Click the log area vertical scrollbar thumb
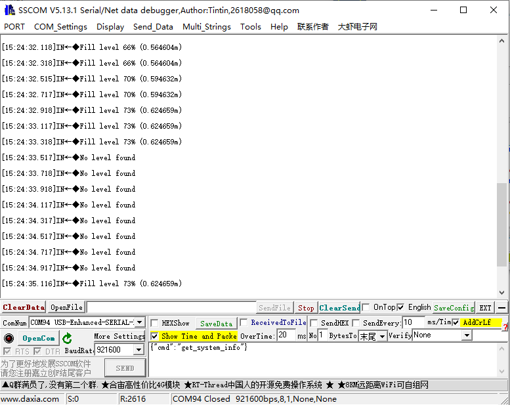The height and width of the screenshot is (405, 510). click(501, 223)
